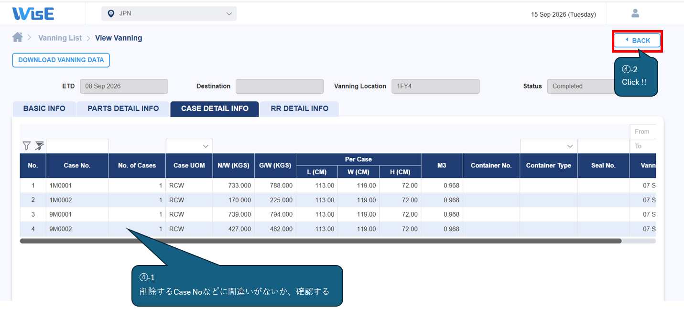The width and height of the screenshot is (684, 309).
Task: Switch to the BASIC INFO tab
Action: 44,109
